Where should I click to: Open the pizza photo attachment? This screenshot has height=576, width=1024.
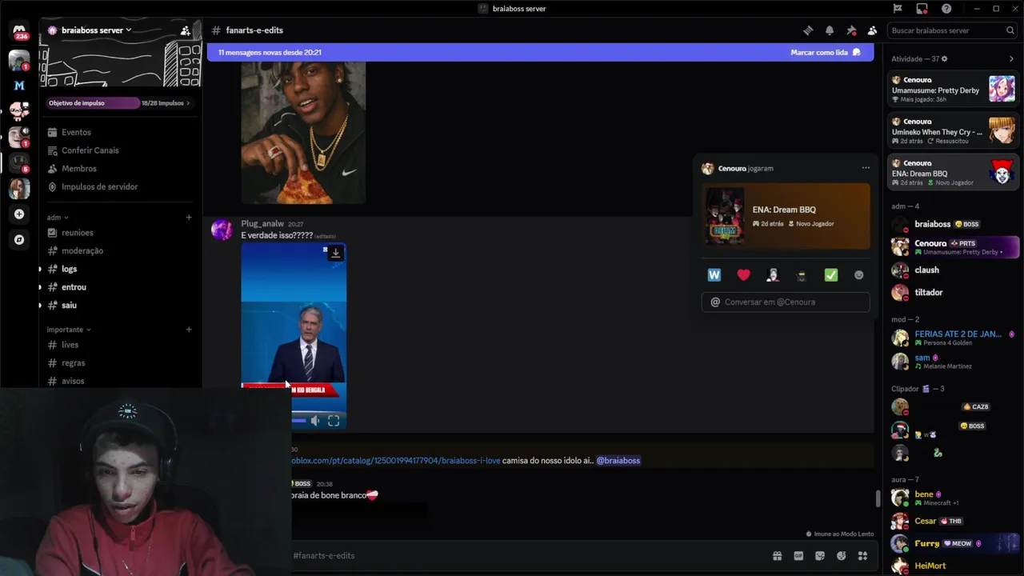(303, 133)
